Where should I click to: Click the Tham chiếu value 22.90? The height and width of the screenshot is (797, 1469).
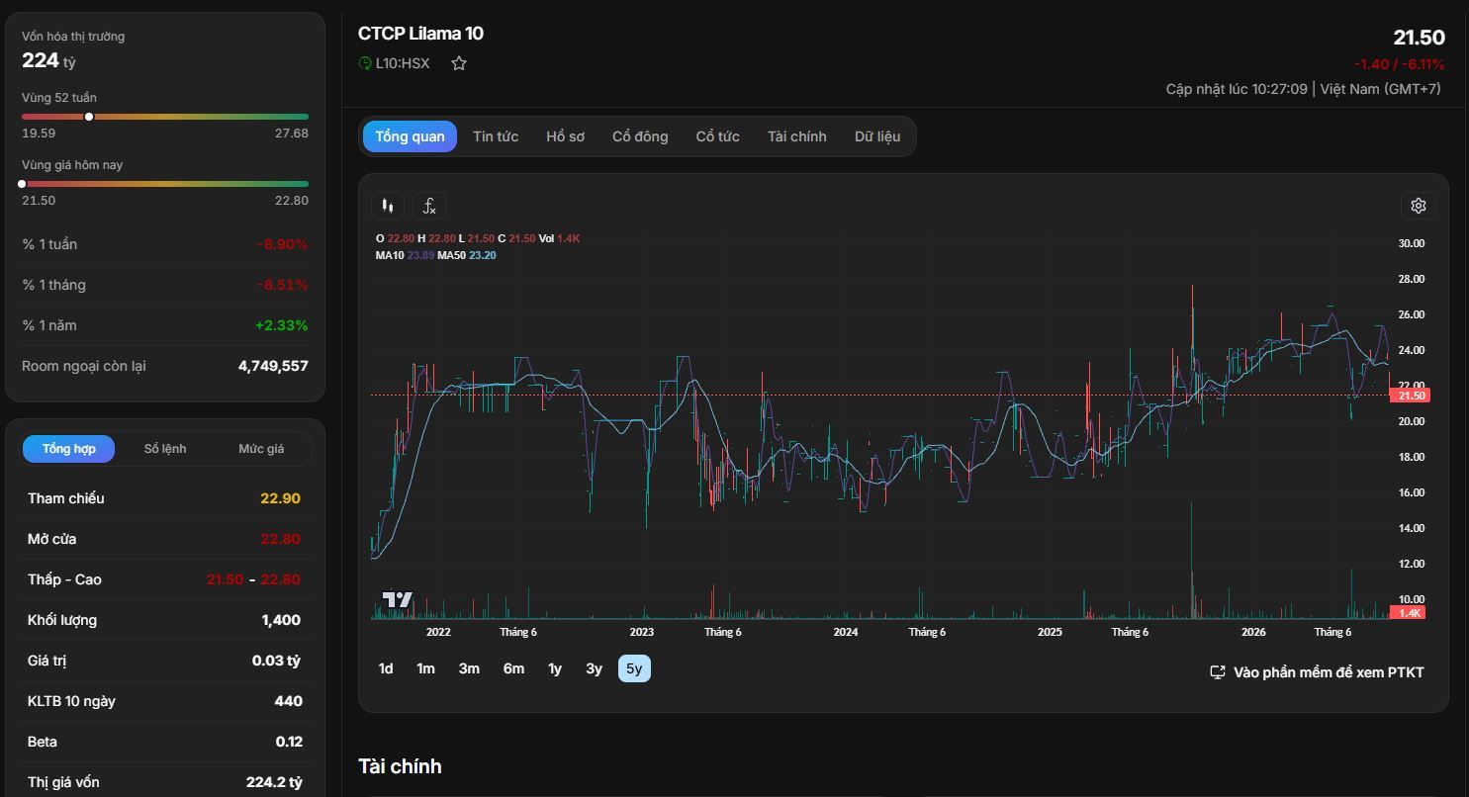pos(280,498)
